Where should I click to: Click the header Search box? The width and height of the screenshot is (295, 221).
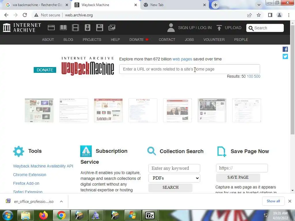tap(265, 28)
